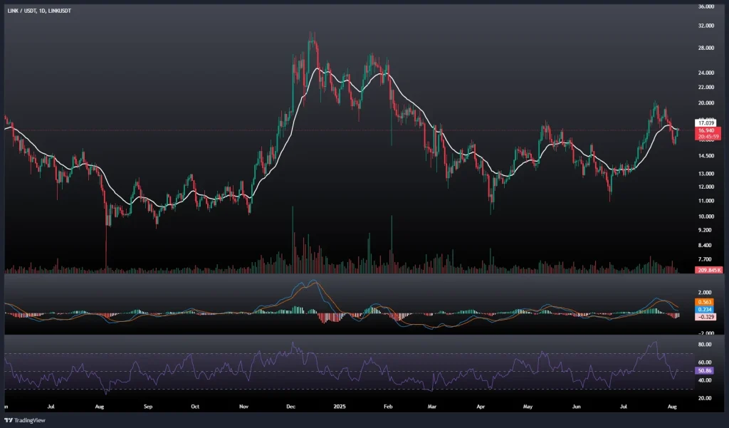The width and height of the screenshot is (729, 428).
Task: Click the purple 50.86 RSI value label
Action: tap(704, 371)
